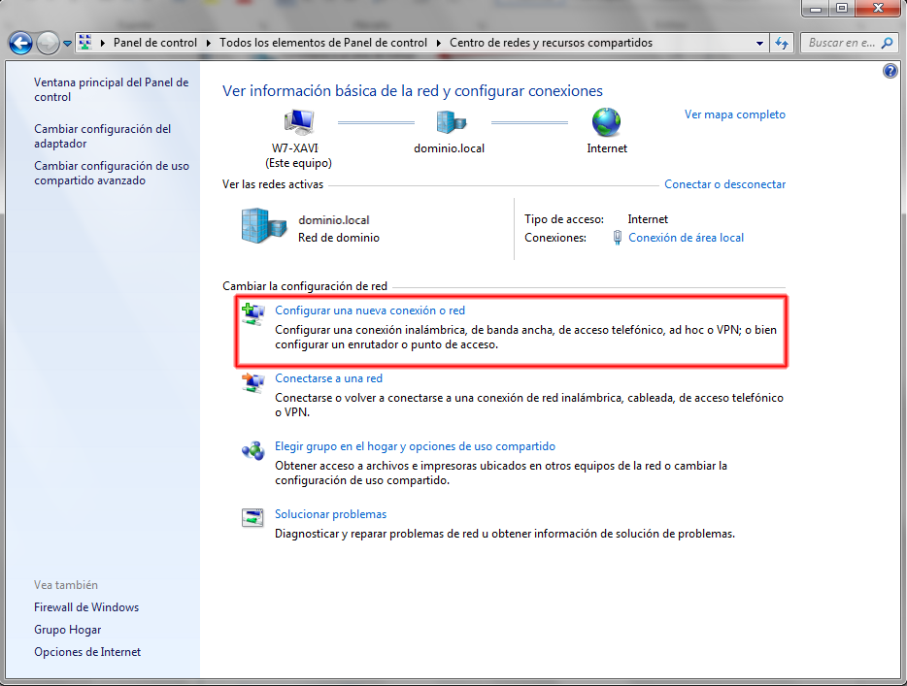The image size is (907, 686).
Task: Click the 'Red de dominio' text
Action: pos(338,238)
